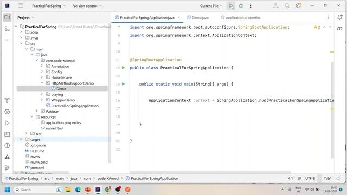Expand the target folder

click(x=21, y=140)
